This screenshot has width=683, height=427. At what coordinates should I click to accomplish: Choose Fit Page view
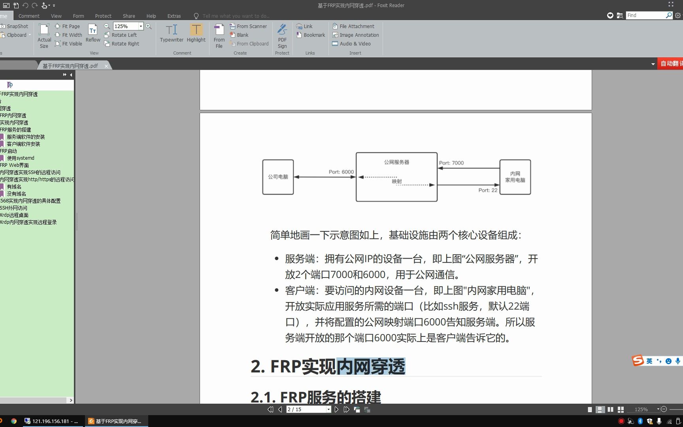(x=67, y=26)
